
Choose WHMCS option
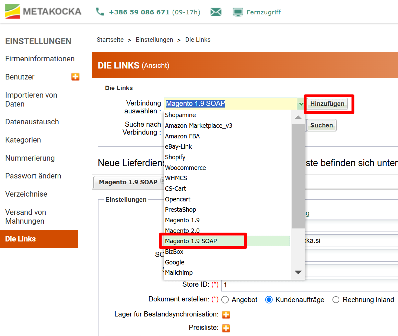tap(227, 178)
